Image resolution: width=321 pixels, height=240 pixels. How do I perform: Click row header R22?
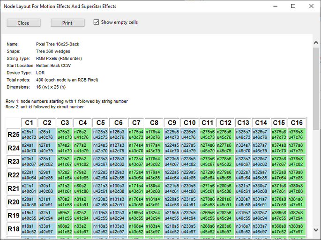click(13, 175)
